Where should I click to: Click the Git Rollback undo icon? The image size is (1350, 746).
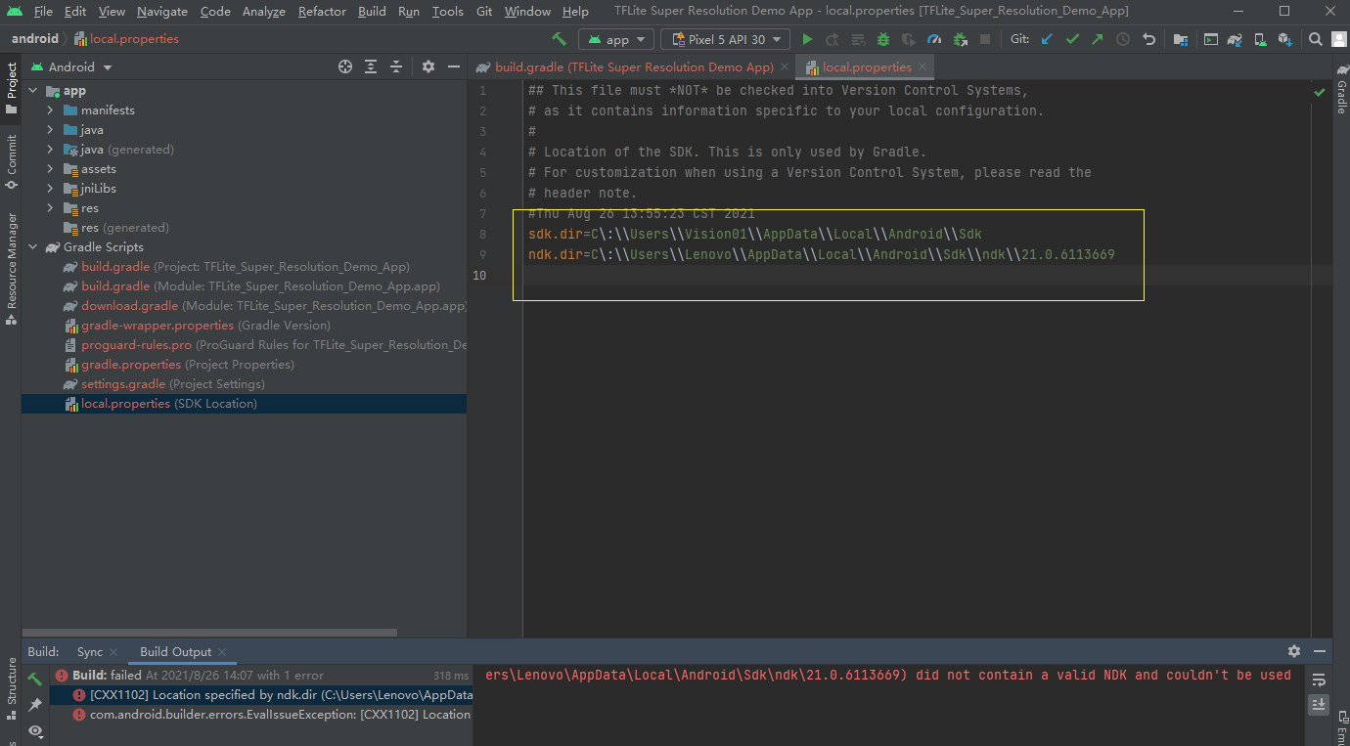(x=1149, y=39)
